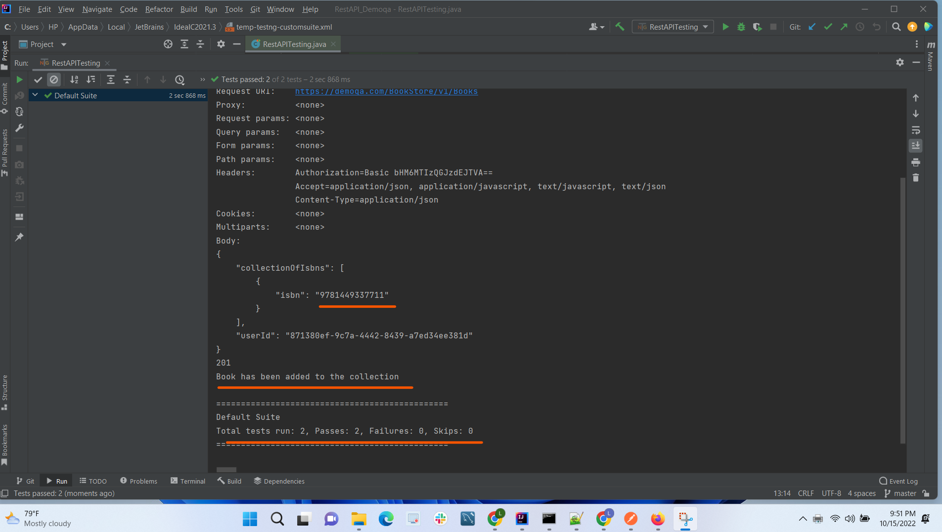Screen dimensions: 942x532
Task: Expand all test tree nodes
Action: coord(111,80)
